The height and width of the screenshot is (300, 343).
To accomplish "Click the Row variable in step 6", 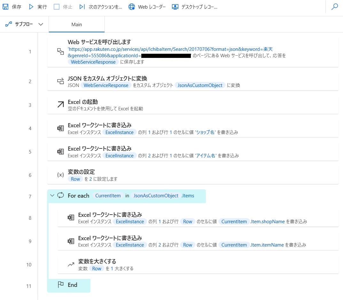I will [75, 179].
